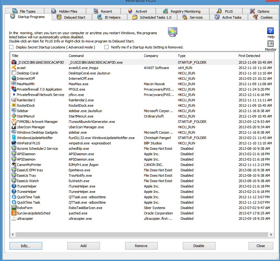Screen dimensions: 280x261
Task: Open Help via the question mark icon
Action: click(270, 32)
